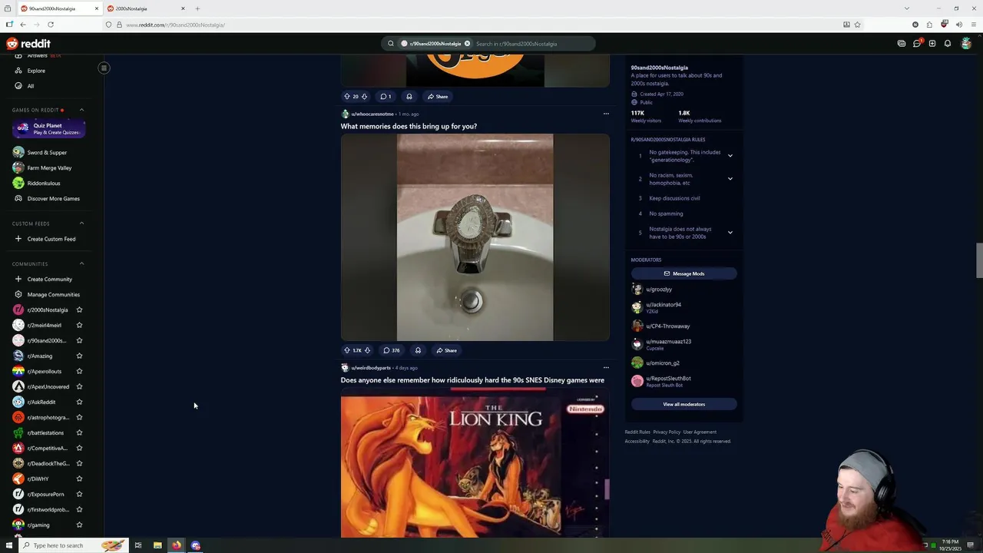The width and height of the screenshot is (983, 553).
Task: Open a new browser tab
Action: point(197,8)
